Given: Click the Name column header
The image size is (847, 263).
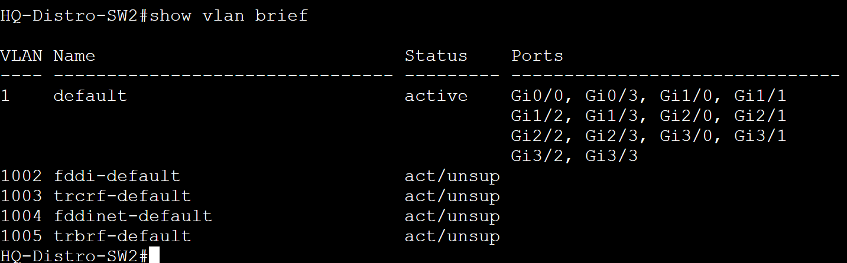Looking at the screenshot, I should 74,56.
